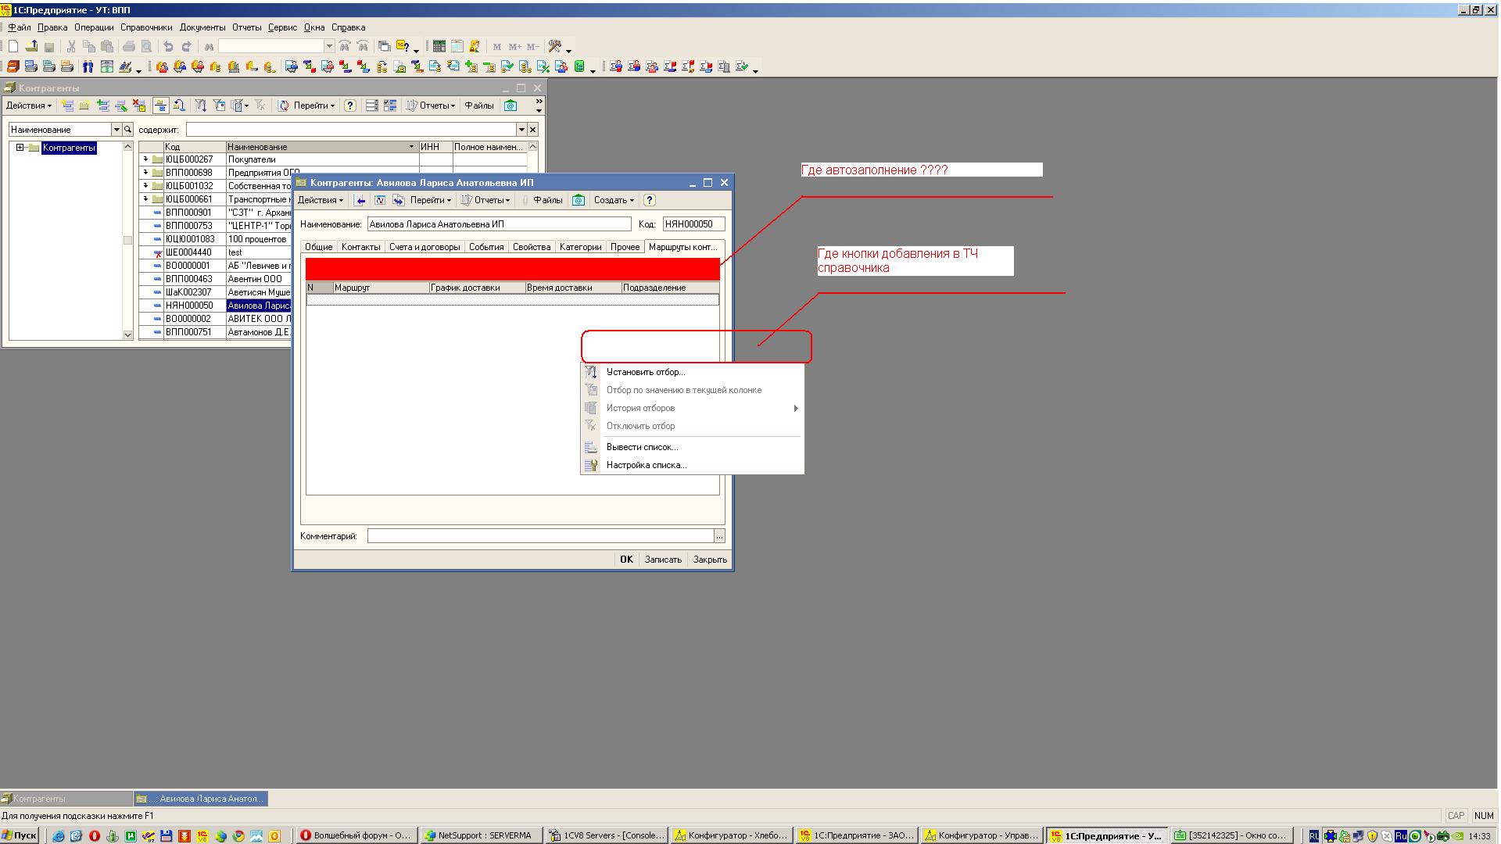Viewport: 1501px width, 844px height.
Task: Click the calculator icon in main toolbar
Action: point(439,47)
